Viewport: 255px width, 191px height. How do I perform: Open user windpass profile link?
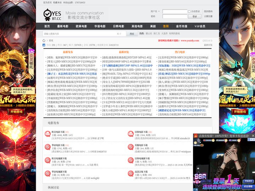click(x=185, y=151)
